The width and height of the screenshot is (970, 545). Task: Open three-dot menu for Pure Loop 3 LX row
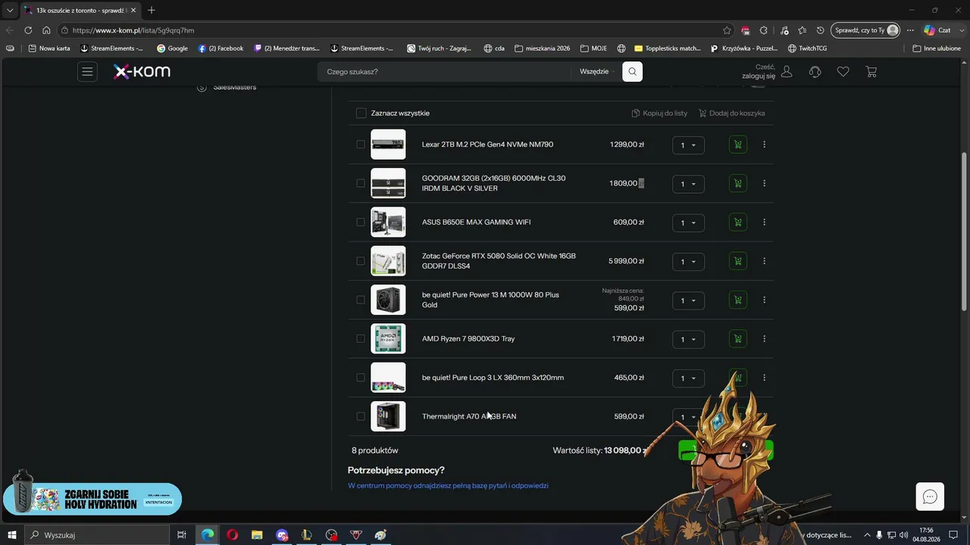[764, 378]
